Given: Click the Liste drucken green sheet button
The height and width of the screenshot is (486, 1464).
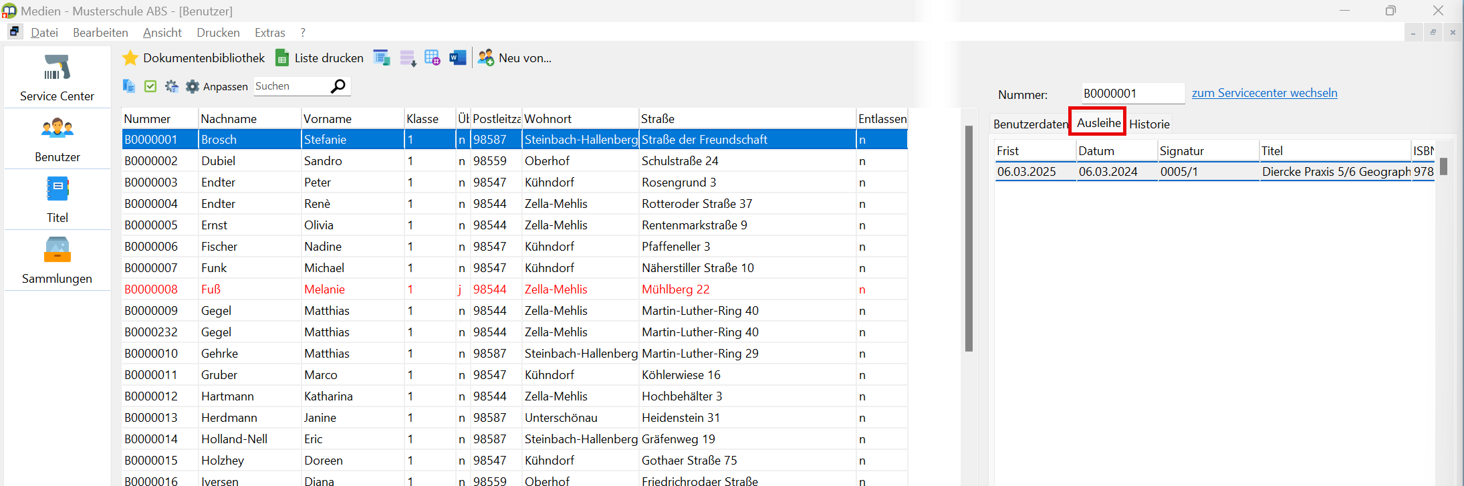Looking at the screenshot, I should (x=320, y=58).
